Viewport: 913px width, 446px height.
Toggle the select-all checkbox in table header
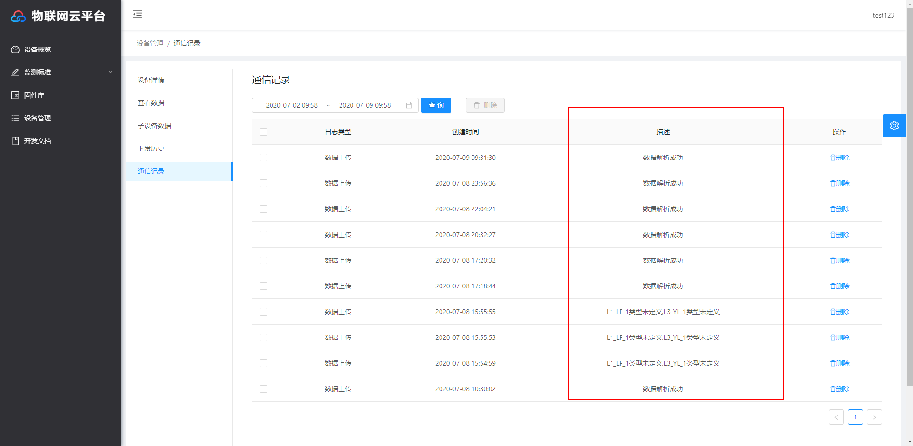click(263, 132)
